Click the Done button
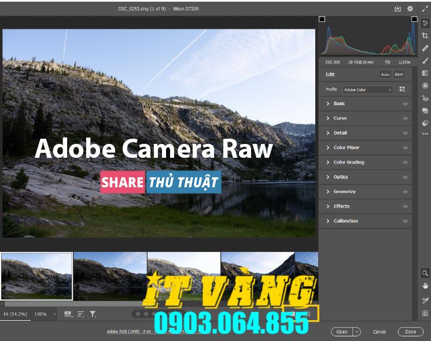The image size is (431, 341). (x=411, y=332)
